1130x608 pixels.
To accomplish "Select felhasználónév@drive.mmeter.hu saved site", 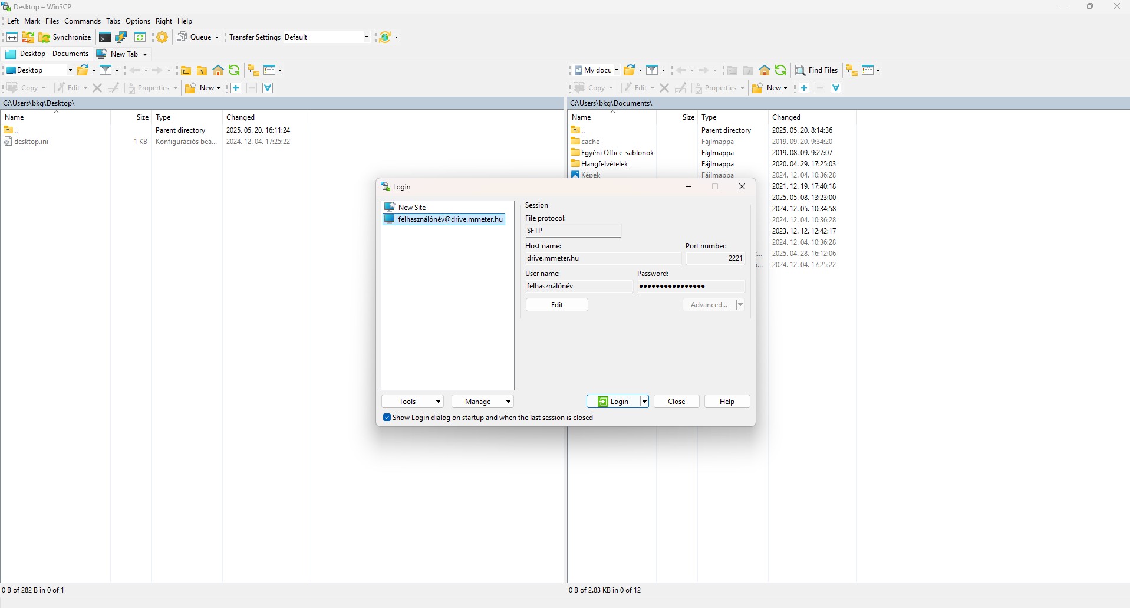I will 444,219.
